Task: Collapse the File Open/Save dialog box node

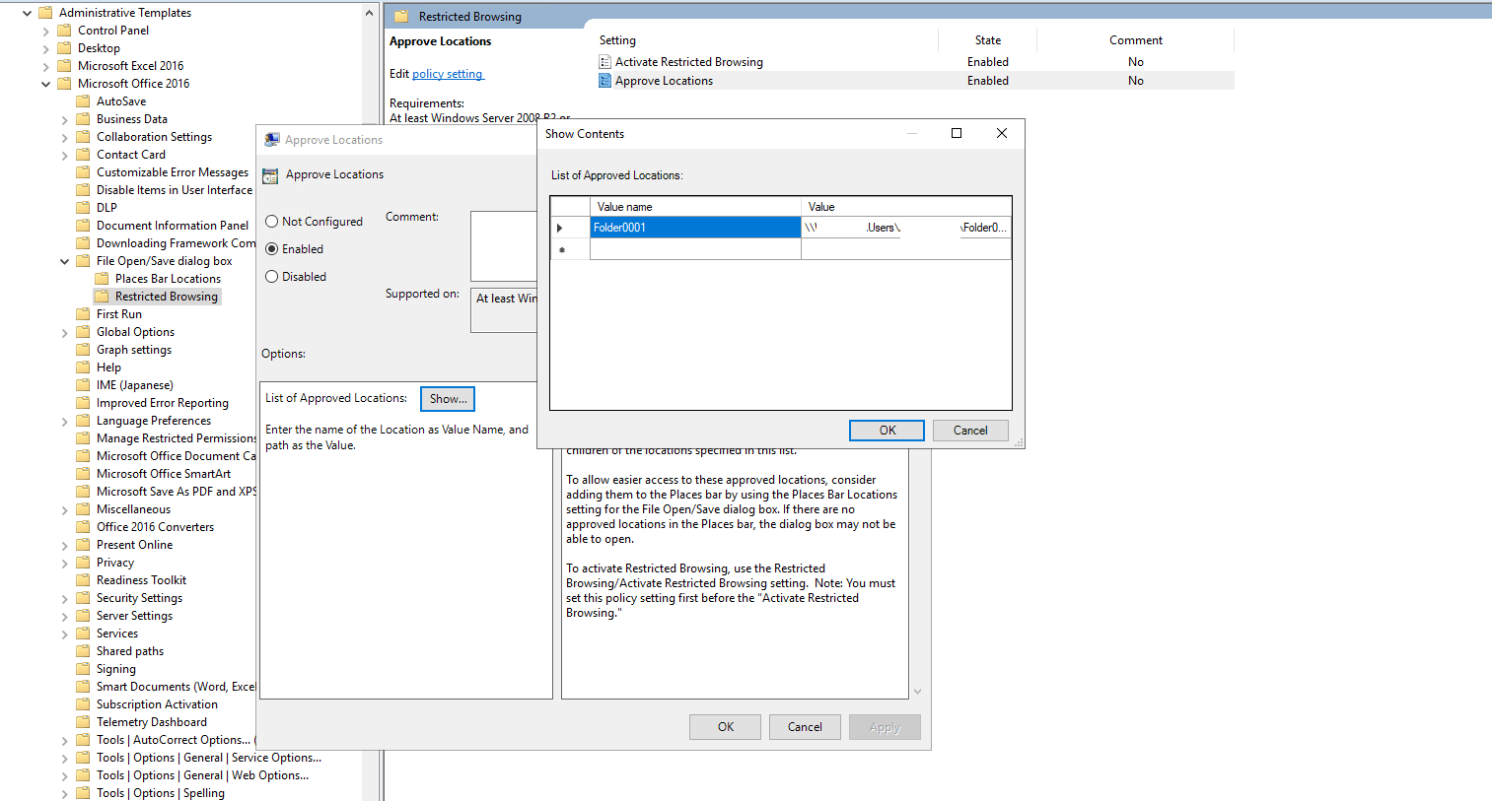Action: click(x=63, y=260)
